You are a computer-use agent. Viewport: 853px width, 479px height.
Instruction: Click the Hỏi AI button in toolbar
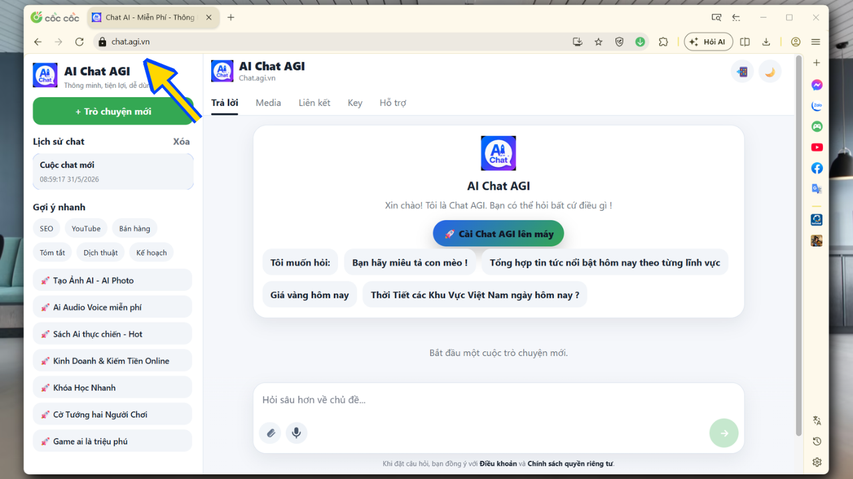[708, 42]
